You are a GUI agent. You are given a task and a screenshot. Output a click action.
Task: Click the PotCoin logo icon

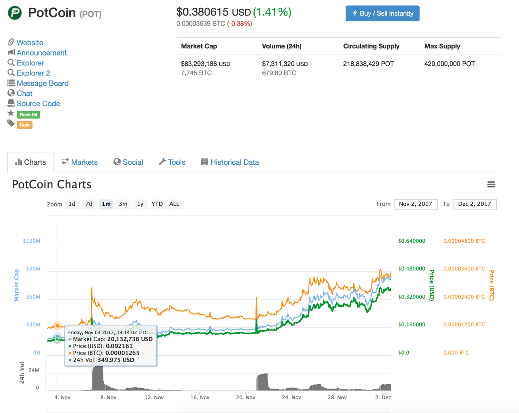15,13
